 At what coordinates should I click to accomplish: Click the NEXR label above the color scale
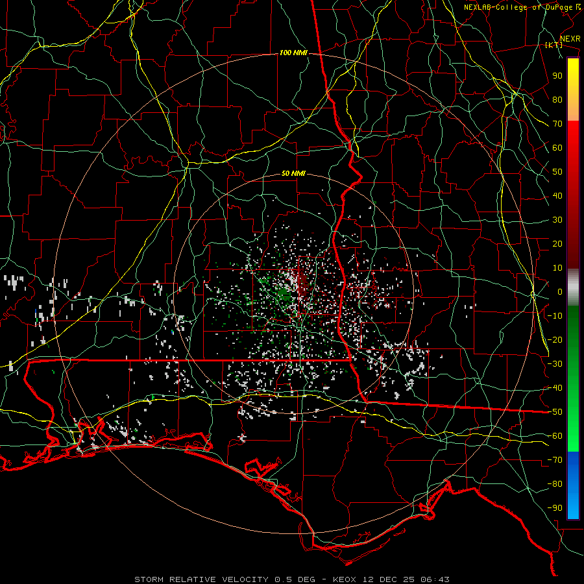[570, 39]
